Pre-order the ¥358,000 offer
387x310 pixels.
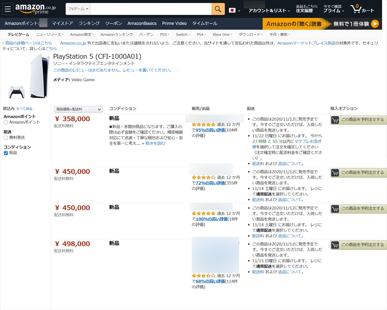[359, 120]
